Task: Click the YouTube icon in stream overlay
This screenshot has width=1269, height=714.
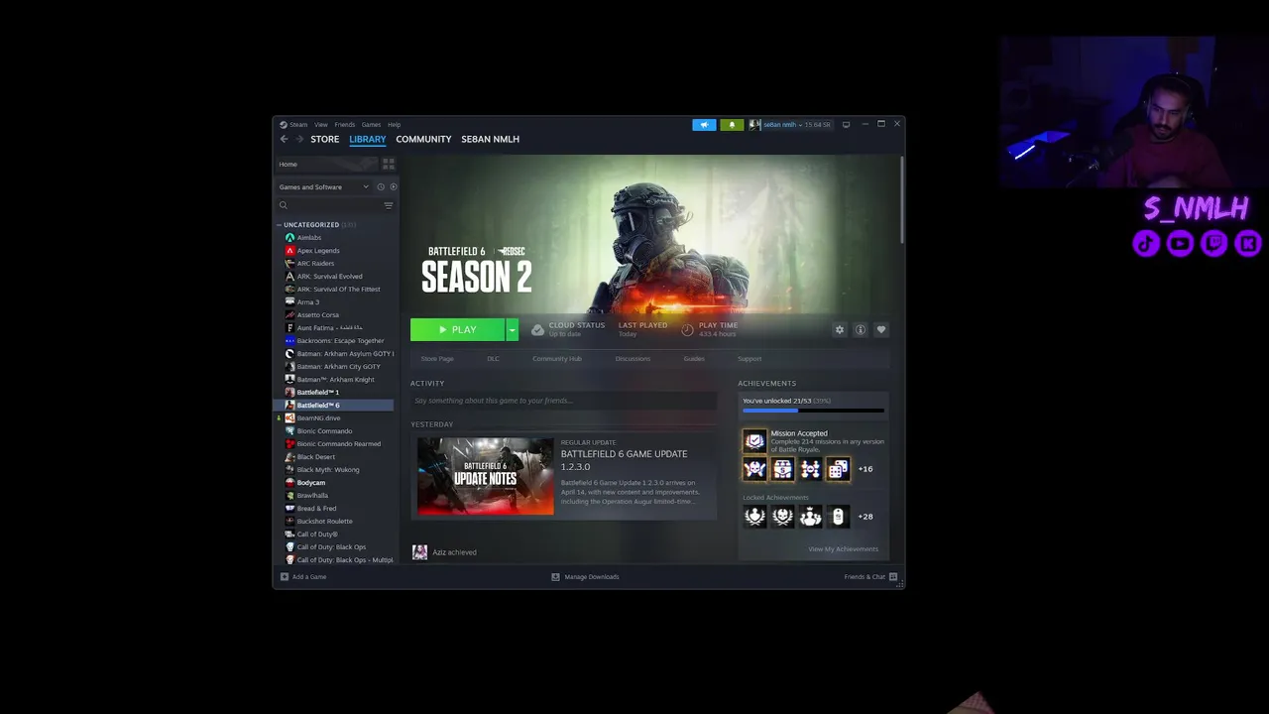Action: (x=1181, y=243)
